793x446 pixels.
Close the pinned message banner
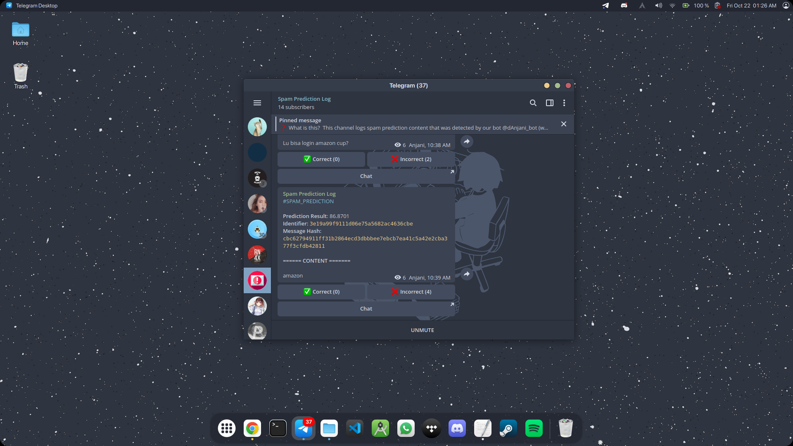[563, 124]
